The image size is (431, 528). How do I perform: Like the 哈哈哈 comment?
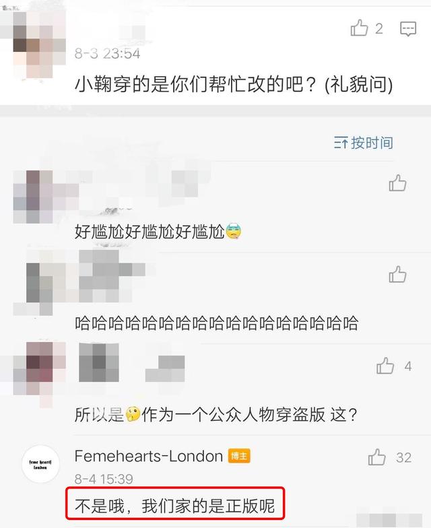[x=397, y=274]
